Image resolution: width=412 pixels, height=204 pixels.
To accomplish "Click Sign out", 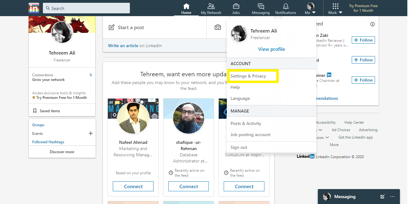I will (239, 147).
